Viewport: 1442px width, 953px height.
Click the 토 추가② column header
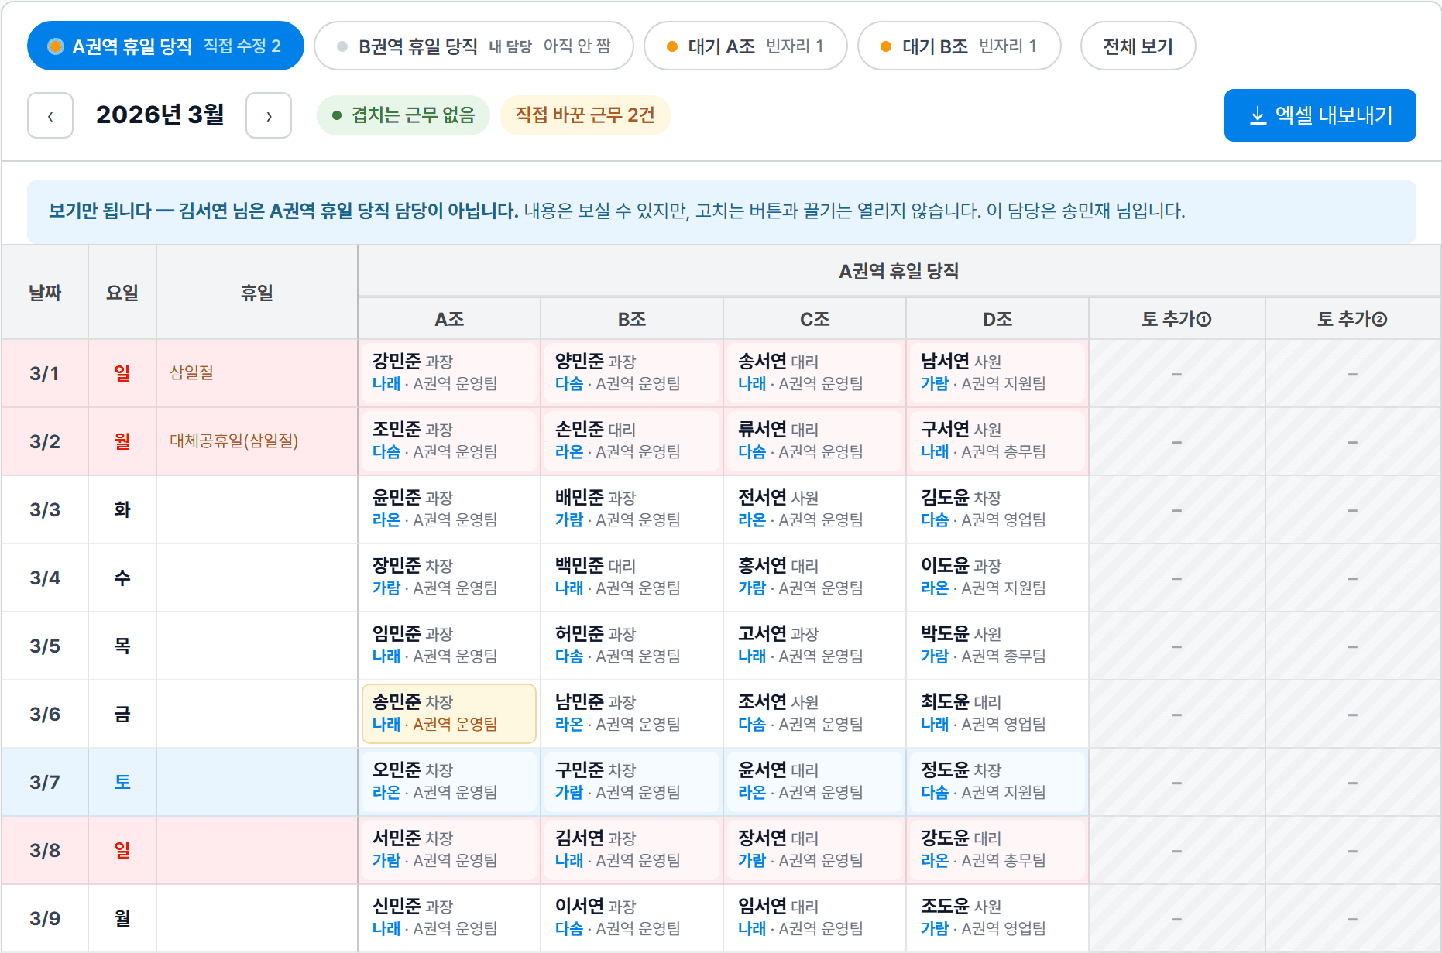[x=1352, y=318]
